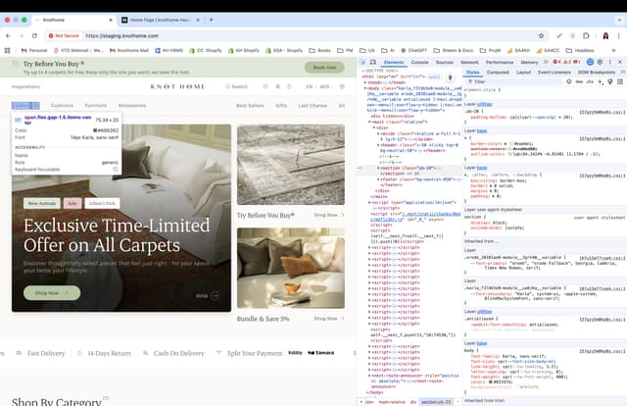Collapse the body node in DOM tree
The height and width of the screenshot is (406, 627).
(x=364, y=88)
